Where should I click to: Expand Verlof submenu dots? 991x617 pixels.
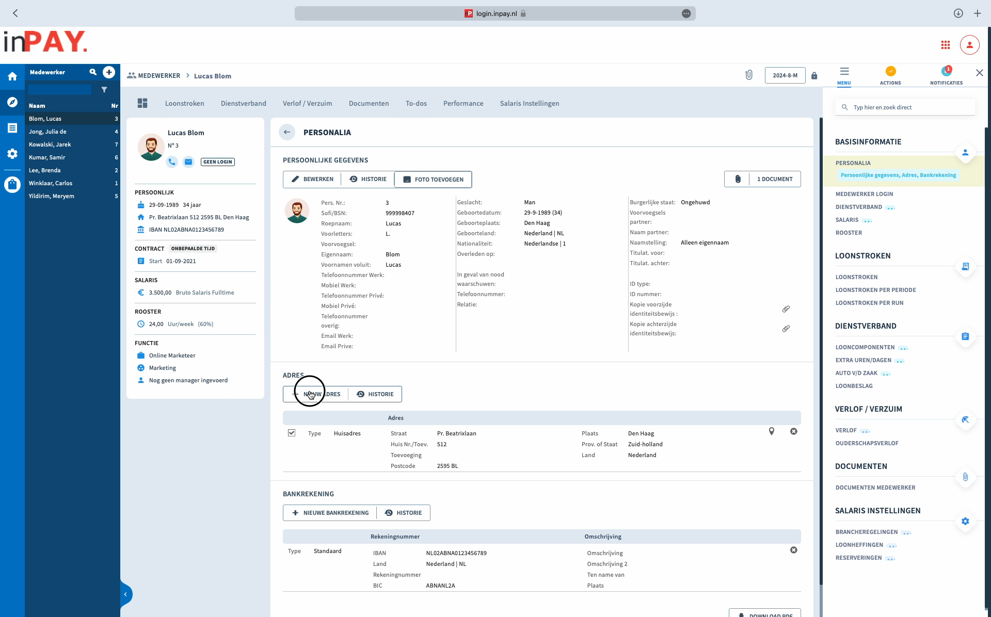(865, 431)
